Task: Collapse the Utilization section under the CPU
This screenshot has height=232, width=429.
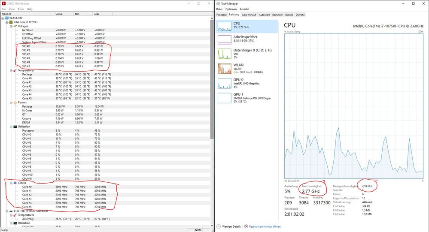Action: (11, 127)
